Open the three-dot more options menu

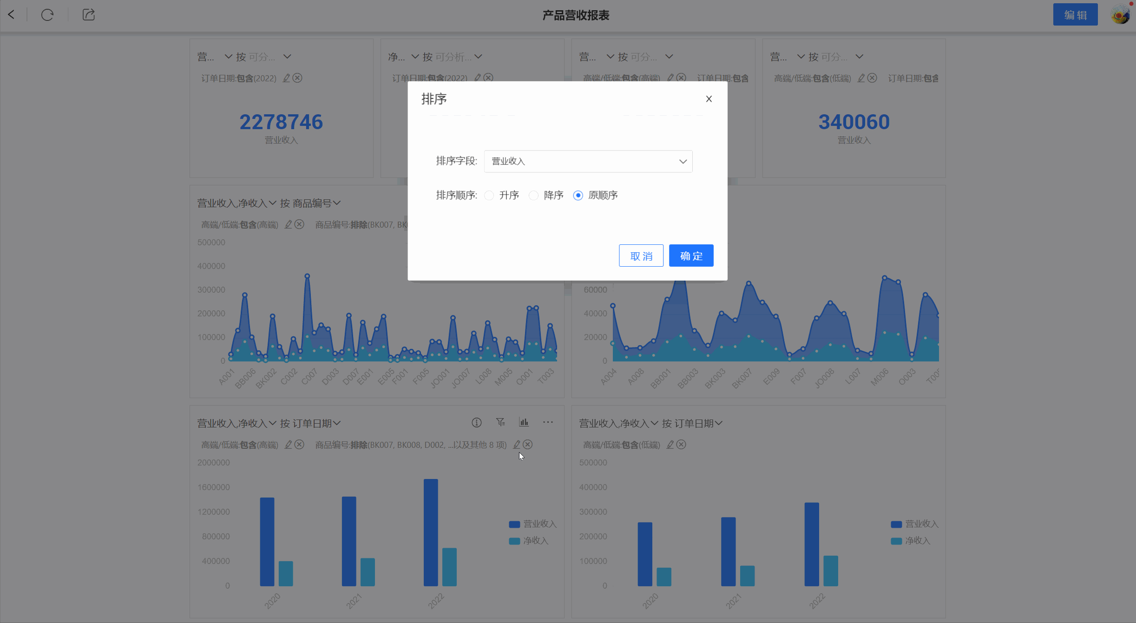(548, 422)
